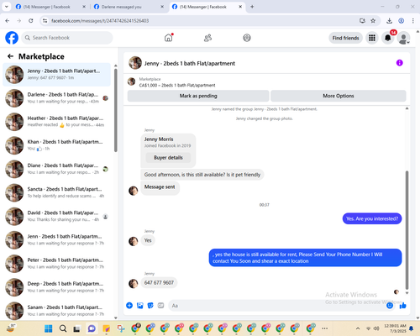Go back with browser back arrow
420x336 pixels.
pos(8,21)
